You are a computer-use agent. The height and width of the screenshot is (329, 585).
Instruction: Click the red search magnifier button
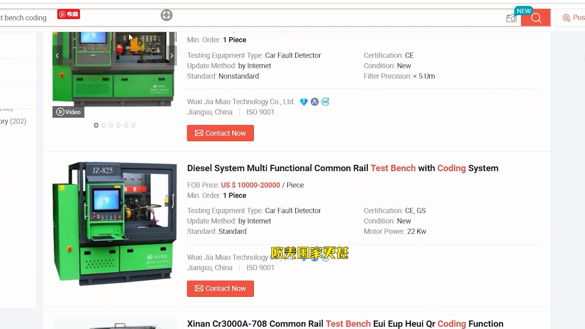(x=536, y=18)
